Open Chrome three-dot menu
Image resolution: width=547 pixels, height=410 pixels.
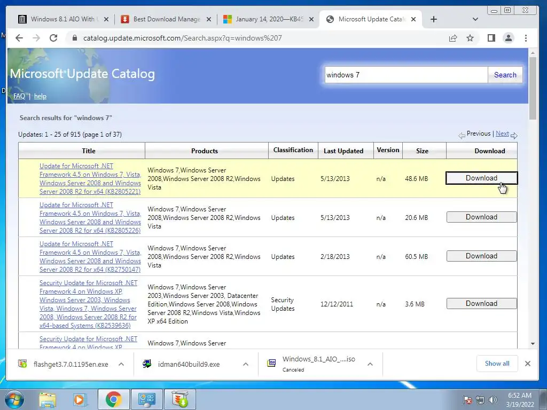tap(526, 38)
